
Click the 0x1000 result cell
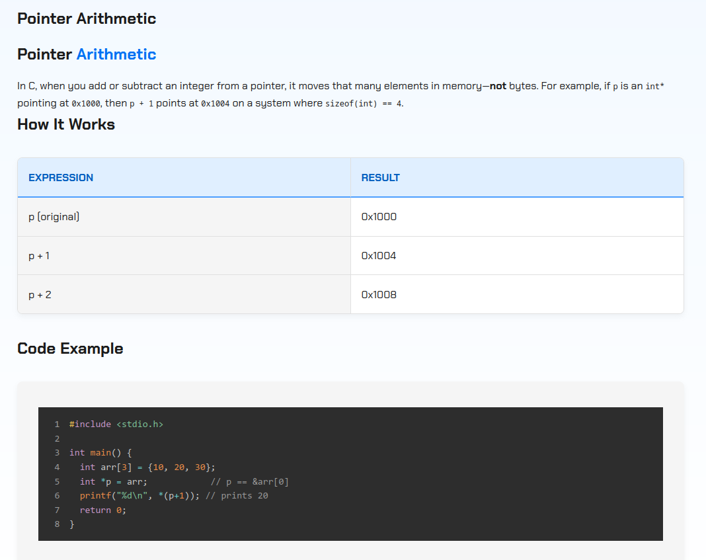(x=517, y=217)
